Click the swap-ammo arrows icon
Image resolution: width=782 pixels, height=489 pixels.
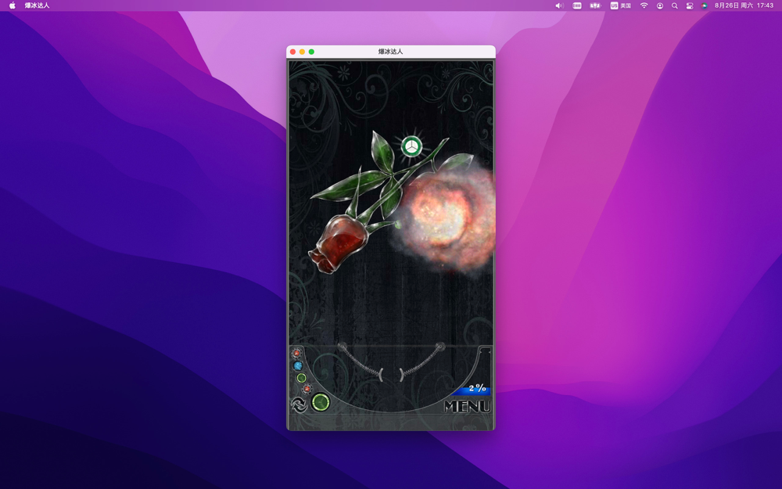point(299,405)
